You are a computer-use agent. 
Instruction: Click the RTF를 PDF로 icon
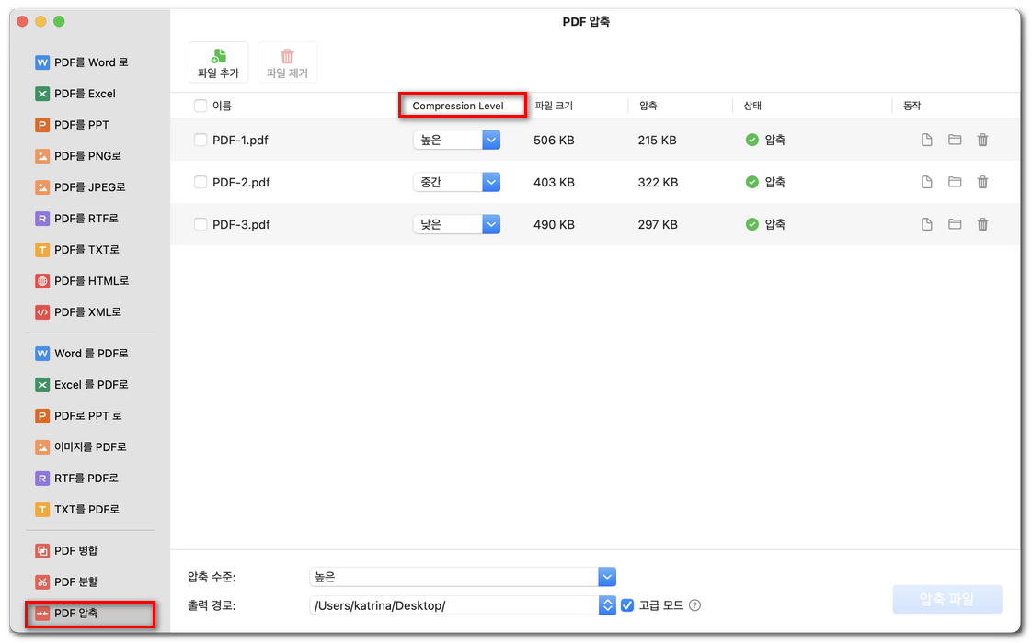coord(42,479)
